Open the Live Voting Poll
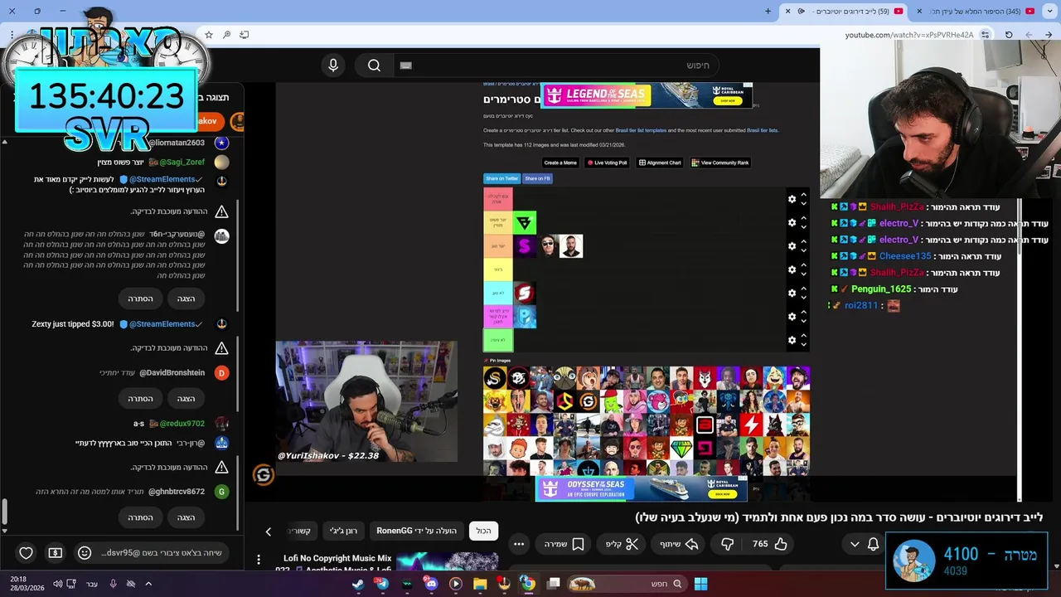The width and height of the screenshot is (1061, 597). click(608, 163)
